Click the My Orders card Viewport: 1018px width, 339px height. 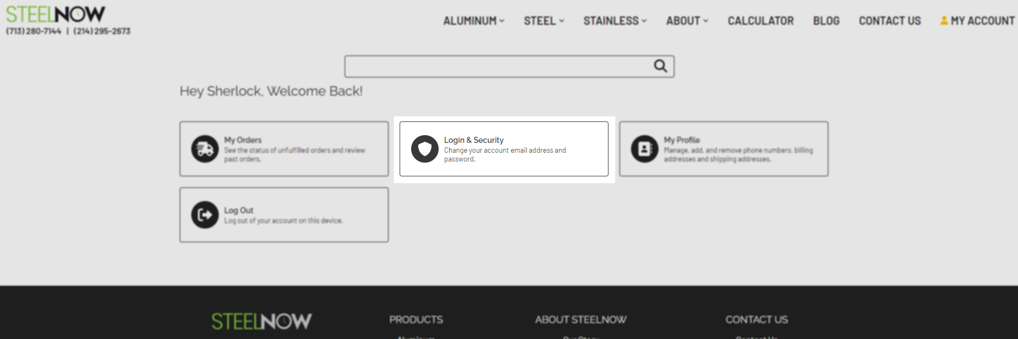point(284,149)
